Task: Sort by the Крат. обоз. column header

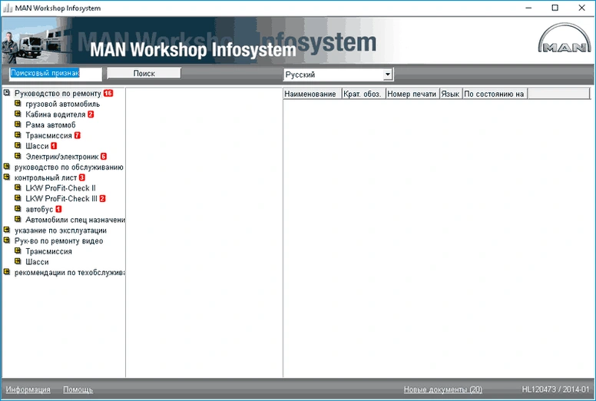Action: (x=363, y=94)
